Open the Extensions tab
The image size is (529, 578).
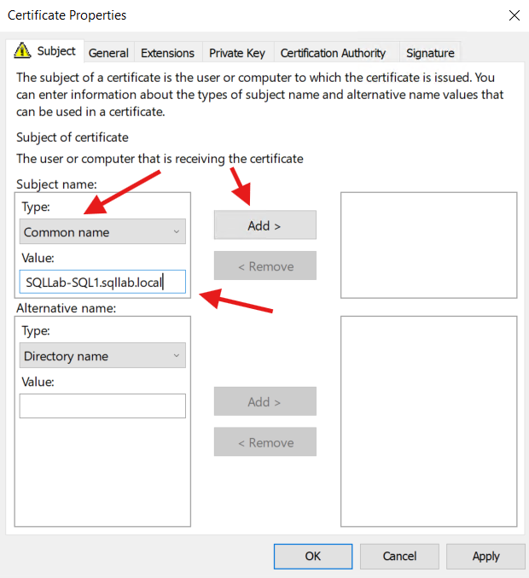pos(167,53)
